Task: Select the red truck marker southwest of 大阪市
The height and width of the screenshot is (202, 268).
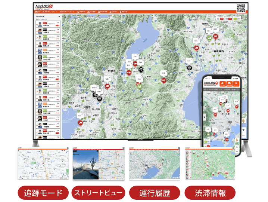Action: (80, 123)
